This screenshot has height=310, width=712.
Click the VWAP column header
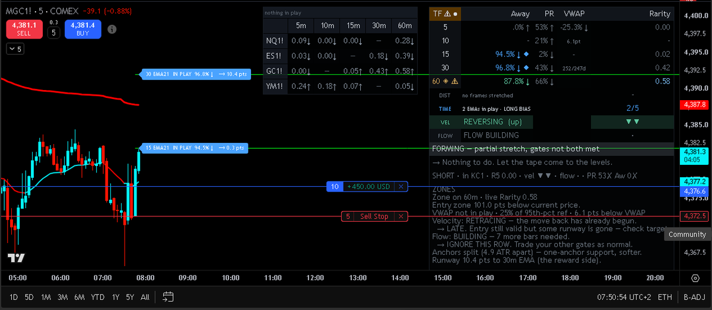click(x=575, y=14)
